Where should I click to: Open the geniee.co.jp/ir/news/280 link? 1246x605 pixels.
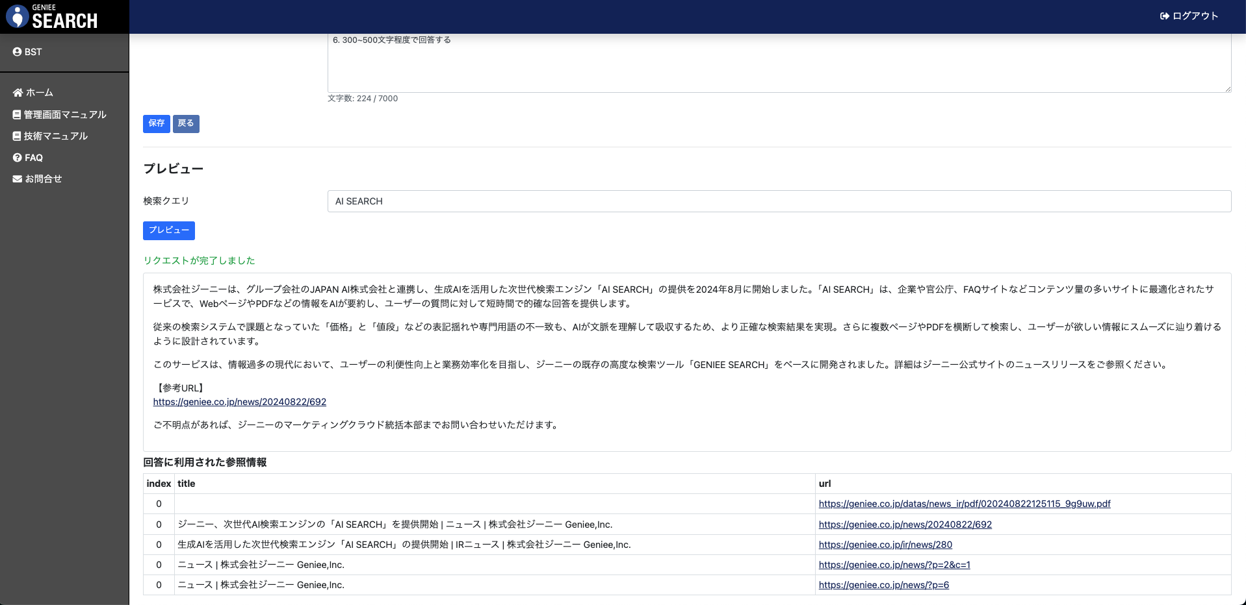(885, 545)
